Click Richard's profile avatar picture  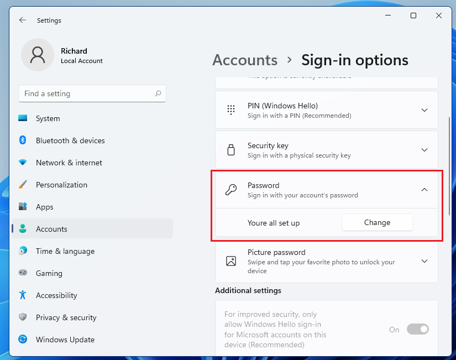click(x=38, y=55)
